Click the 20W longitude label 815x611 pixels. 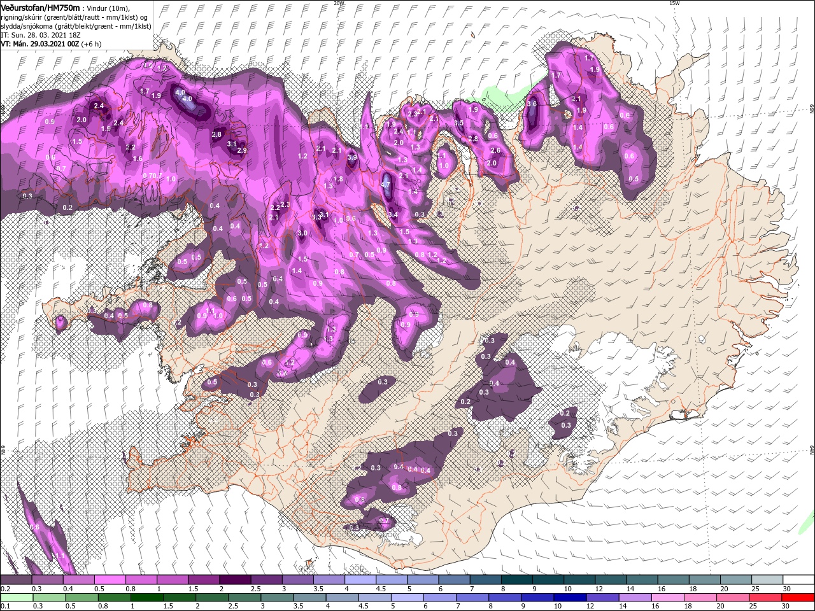coord(339,3)
